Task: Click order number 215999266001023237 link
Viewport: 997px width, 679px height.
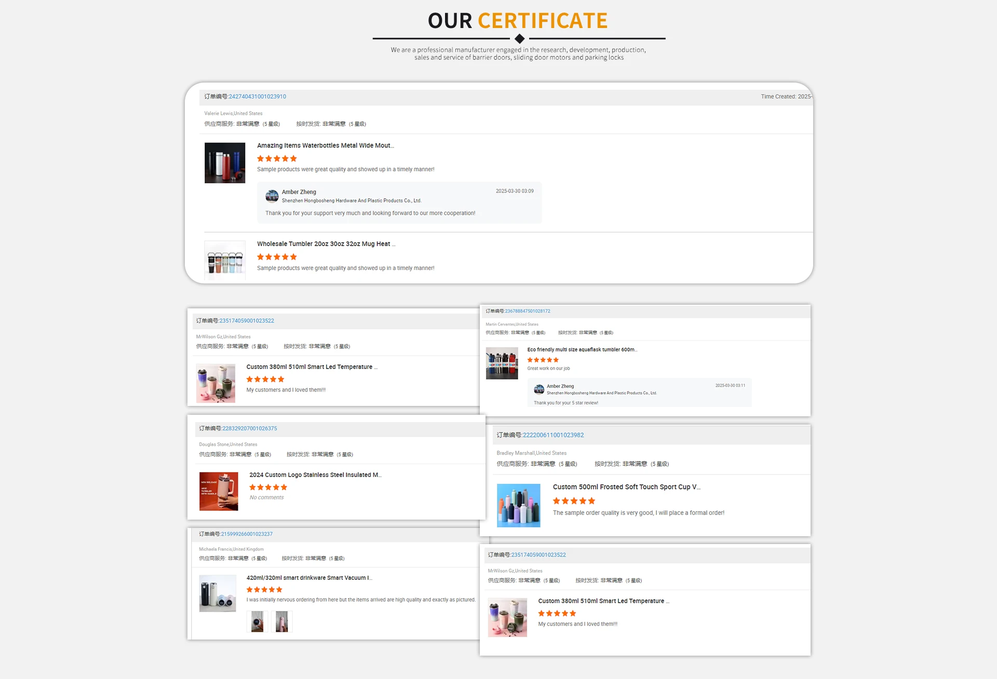Action: point(247,534)
